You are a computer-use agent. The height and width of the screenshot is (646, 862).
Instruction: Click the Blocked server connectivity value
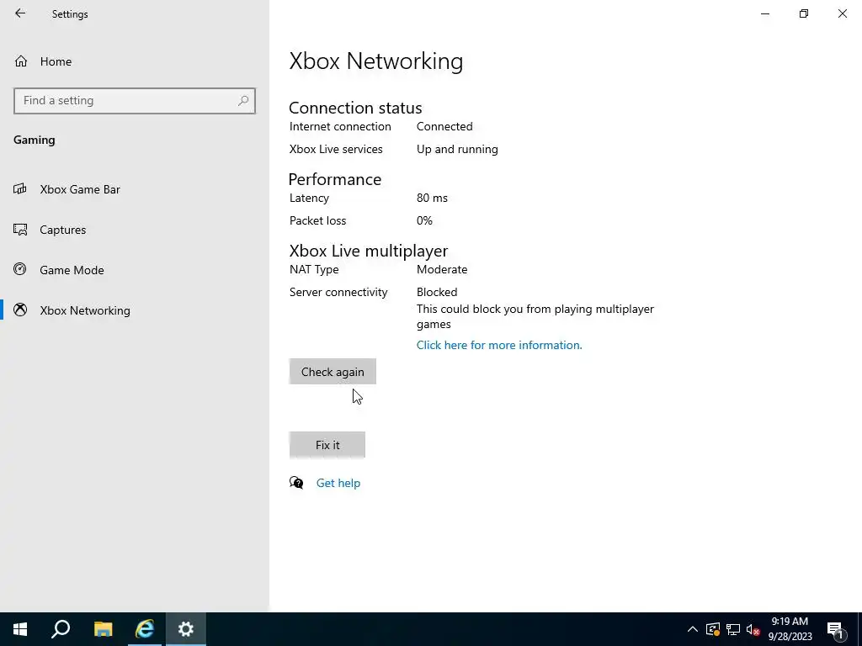pyautogui.click(x=437, y=292)
